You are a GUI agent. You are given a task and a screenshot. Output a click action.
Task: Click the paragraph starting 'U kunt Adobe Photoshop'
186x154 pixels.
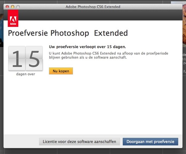click(109, 55)
